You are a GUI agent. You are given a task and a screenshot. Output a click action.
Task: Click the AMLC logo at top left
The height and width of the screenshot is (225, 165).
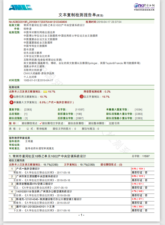point(21,7)
